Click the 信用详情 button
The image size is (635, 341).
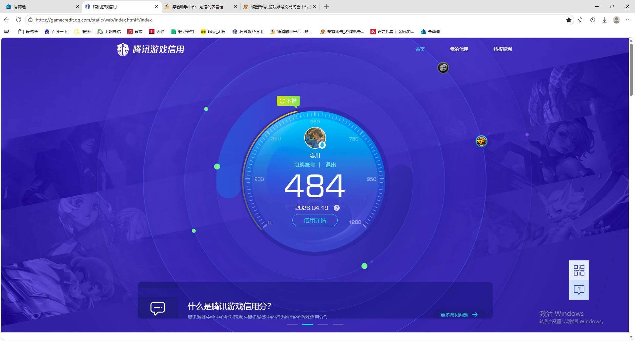tap(315, 220)
